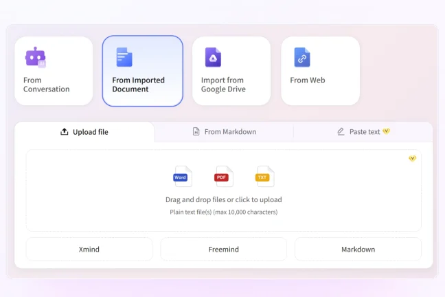This screenshot has width=445, height=297.
Task: Switch to the Paste text tab
Action: tap(363, 131)
